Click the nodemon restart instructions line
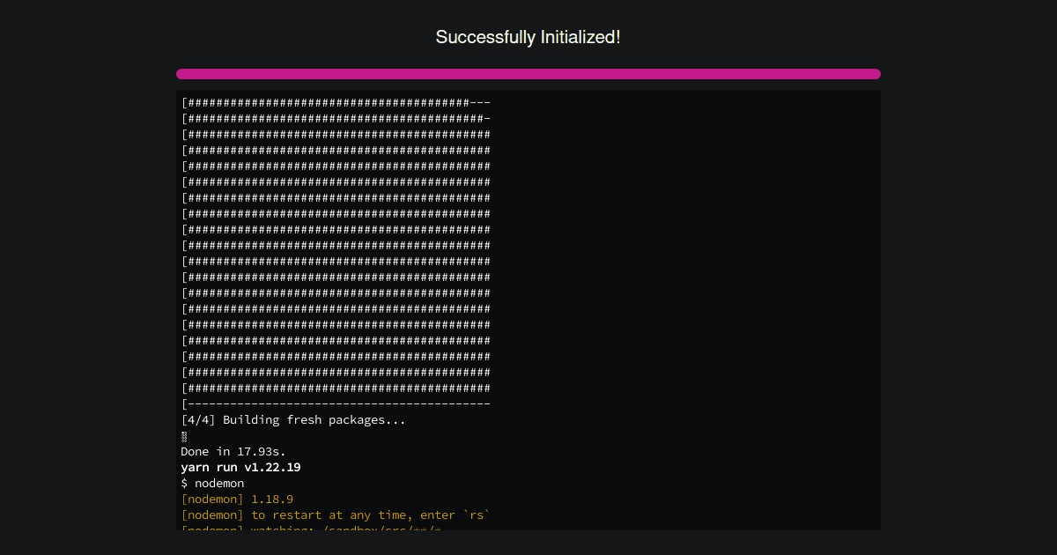 click(335, 514)
